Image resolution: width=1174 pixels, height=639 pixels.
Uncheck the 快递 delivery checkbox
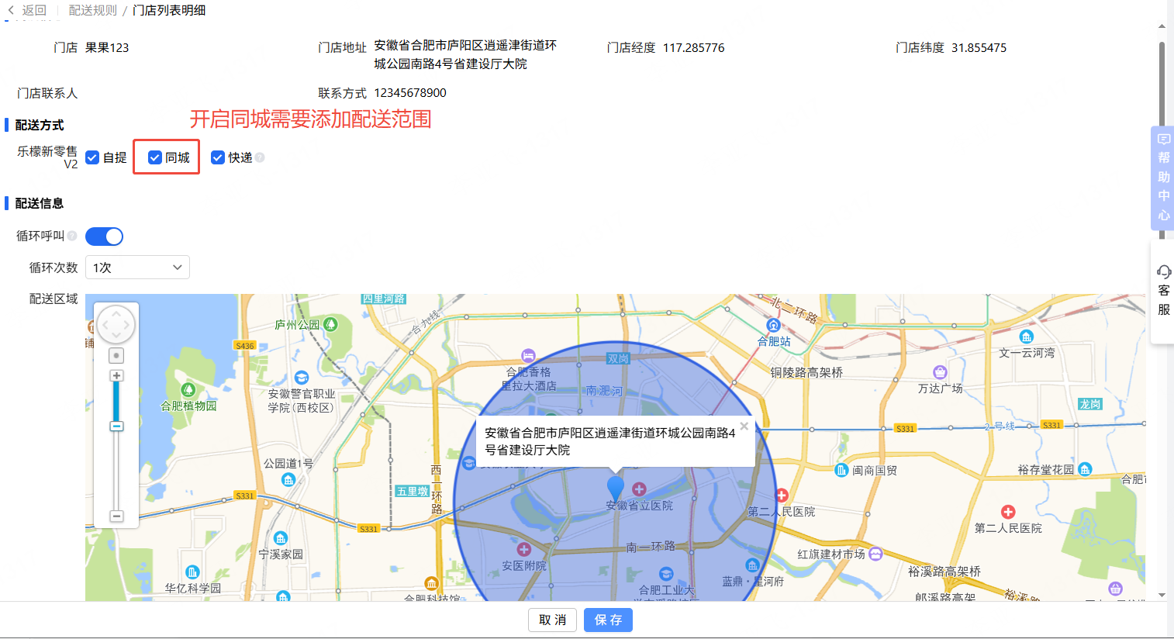(218, 157)
